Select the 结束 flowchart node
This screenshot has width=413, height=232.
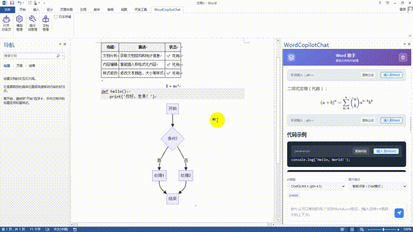tap(172, 198)
